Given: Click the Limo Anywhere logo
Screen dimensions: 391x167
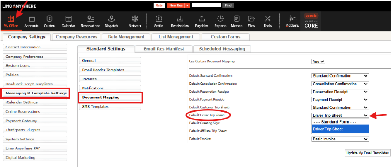Looking at the screenshot, I should click(19, 6).
